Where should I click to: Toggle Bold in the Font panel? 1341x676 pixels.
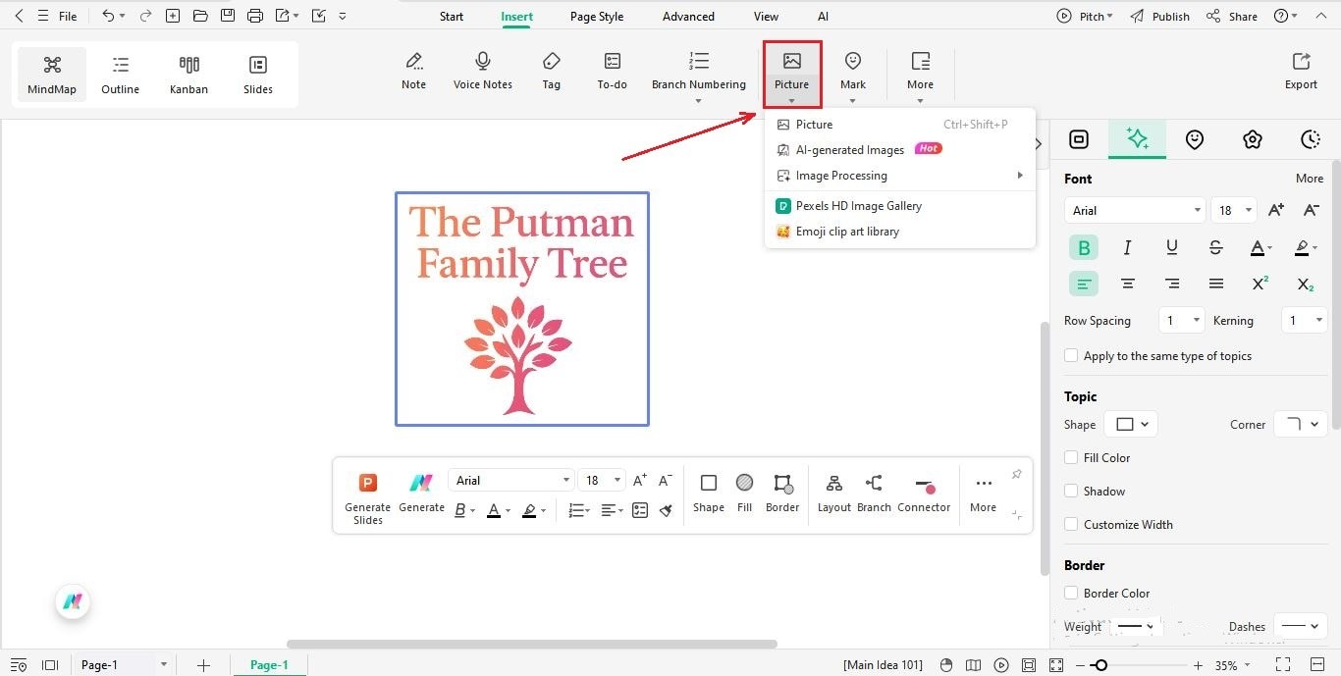pos(1084,247)
